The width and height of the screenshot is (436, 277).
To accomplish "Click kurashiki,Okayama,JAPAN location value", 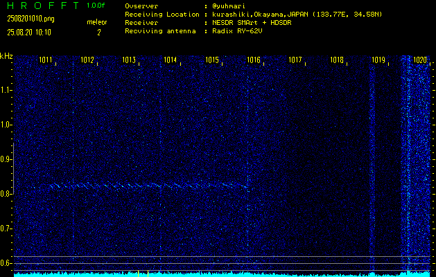I will 297,15.
